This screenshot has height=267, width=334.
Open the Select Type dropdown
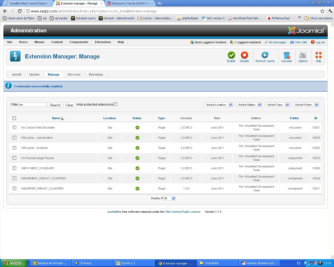pos(277,105)
